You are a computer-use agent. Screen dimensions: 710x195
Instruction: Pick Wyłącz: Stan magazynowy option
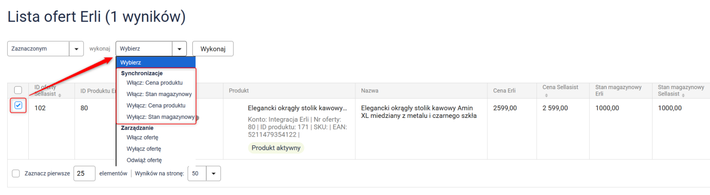tap(160, 117)
